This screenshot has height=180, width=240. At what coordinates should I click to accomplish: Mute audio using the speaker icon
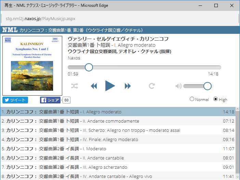[x=178, y=86]
